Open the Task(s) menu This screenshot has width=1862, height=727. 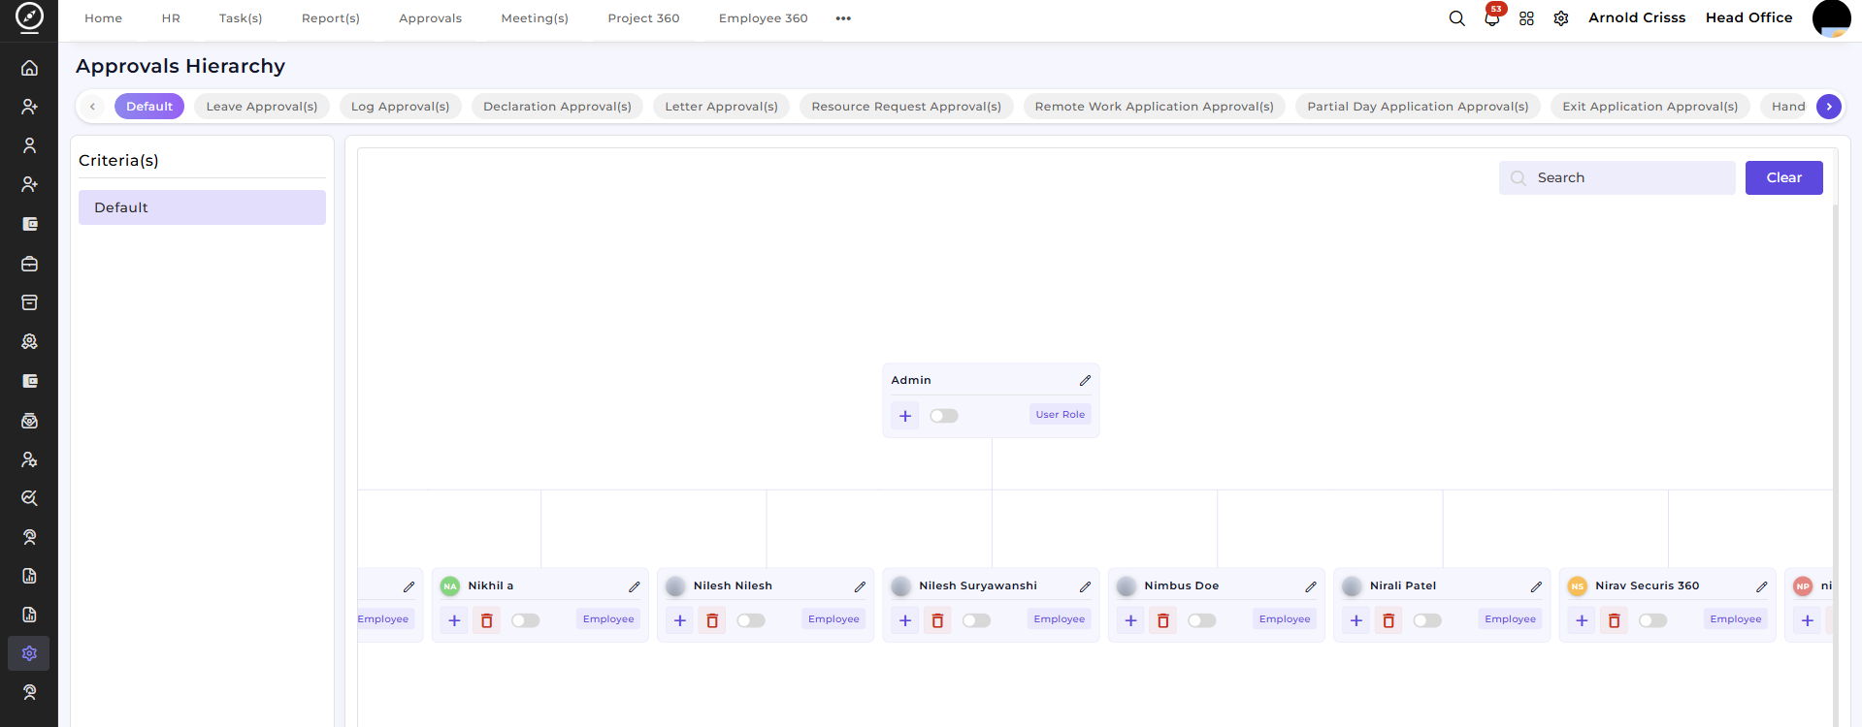(241, 18)
